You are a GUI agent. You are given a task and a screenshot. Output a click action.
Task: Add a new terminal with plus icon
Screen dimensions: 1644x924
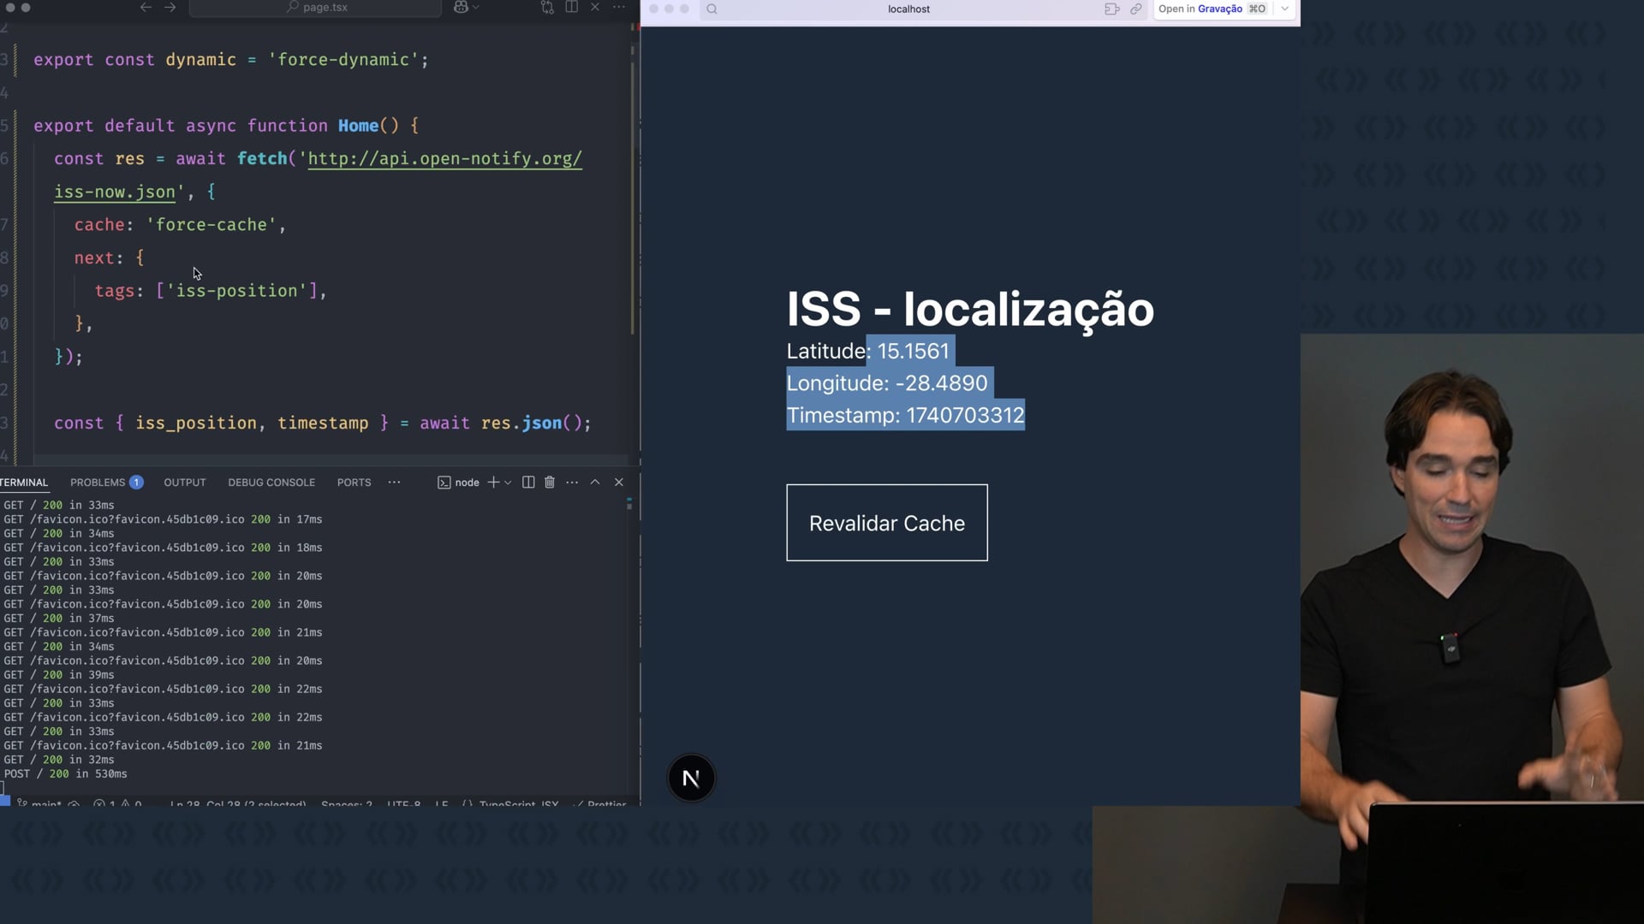coord(493,483)
